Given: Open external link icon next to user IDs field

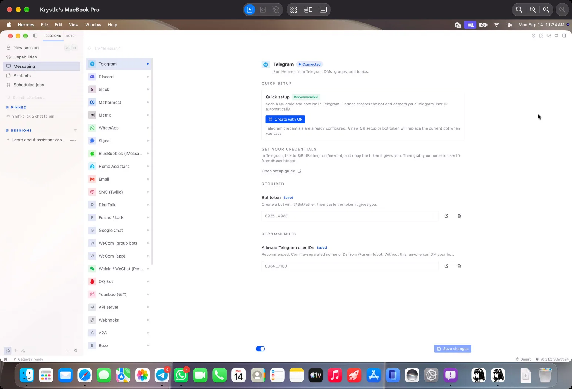Looking at the screenshot, I should [446, 266].
